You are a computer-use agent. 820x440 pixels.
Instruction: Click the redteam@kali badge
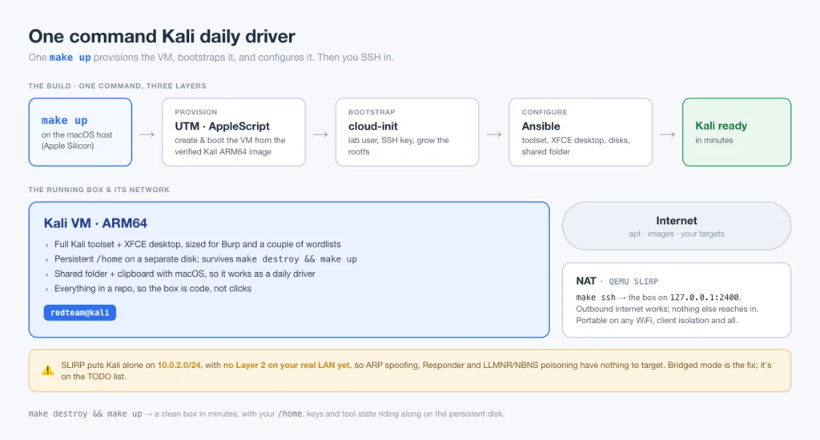click(x=80, y=313)
